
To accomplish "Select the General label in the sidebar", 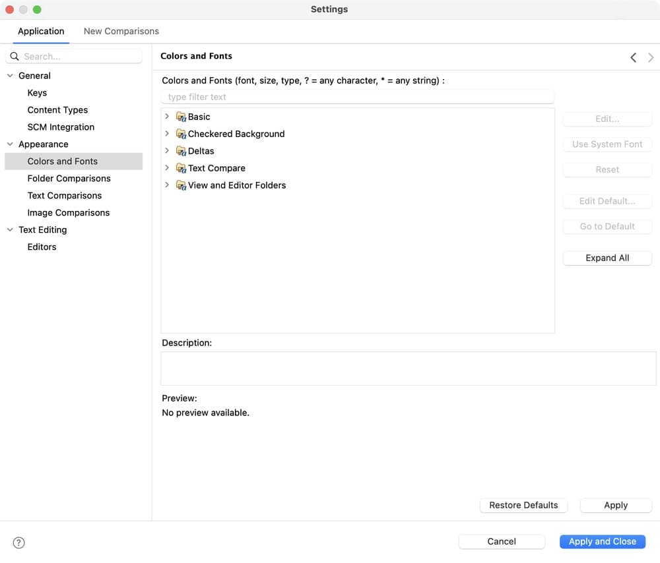I will tap(34, 76).
